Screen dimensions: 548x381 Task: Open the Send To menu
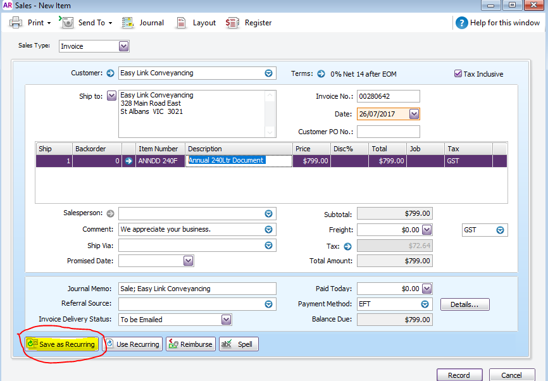coord(85,23)
